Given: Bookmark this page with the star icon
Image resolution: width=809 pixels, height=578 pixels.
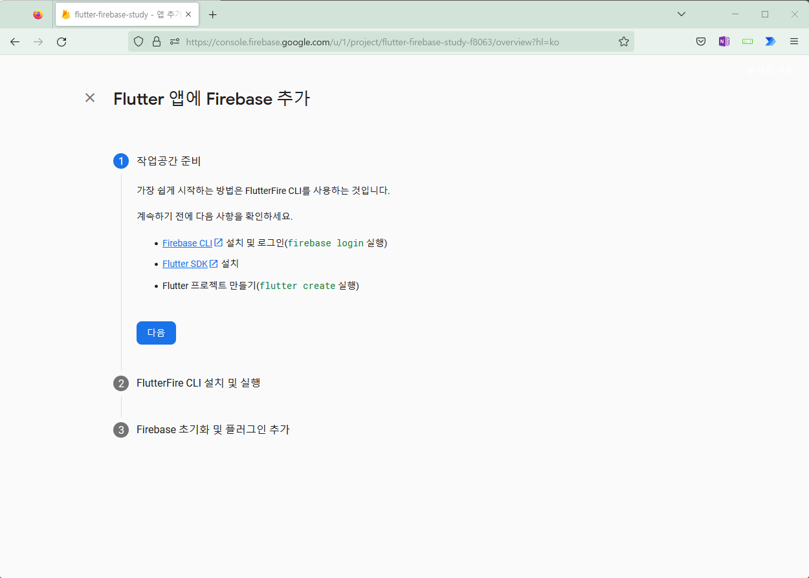Looking at the screenshot, I should click(x=623, y=41).
